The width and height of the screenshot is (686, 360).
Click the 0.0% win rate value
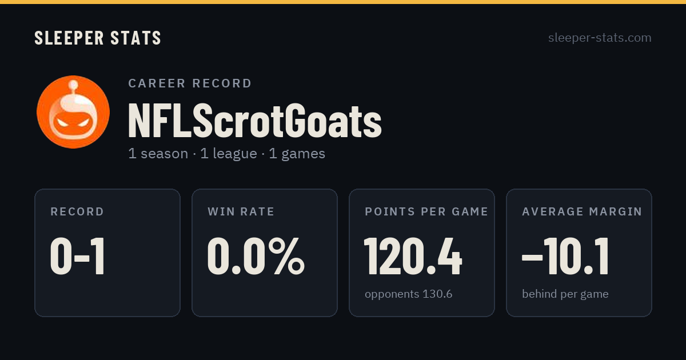pyautogui.click(x=256, y=257)
